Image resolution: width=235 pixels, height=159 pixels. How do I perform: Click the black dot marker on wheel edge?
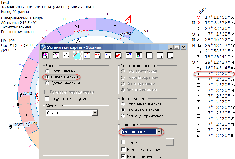[x=18, y=105]
